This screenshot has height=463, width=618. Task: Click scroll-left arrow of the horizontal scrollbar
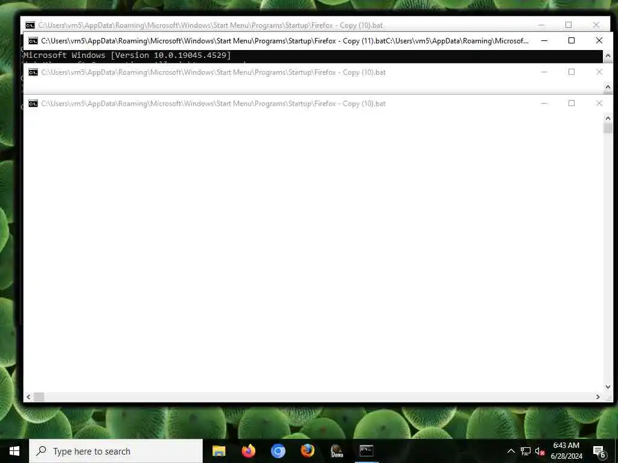(x=28, y=397)
